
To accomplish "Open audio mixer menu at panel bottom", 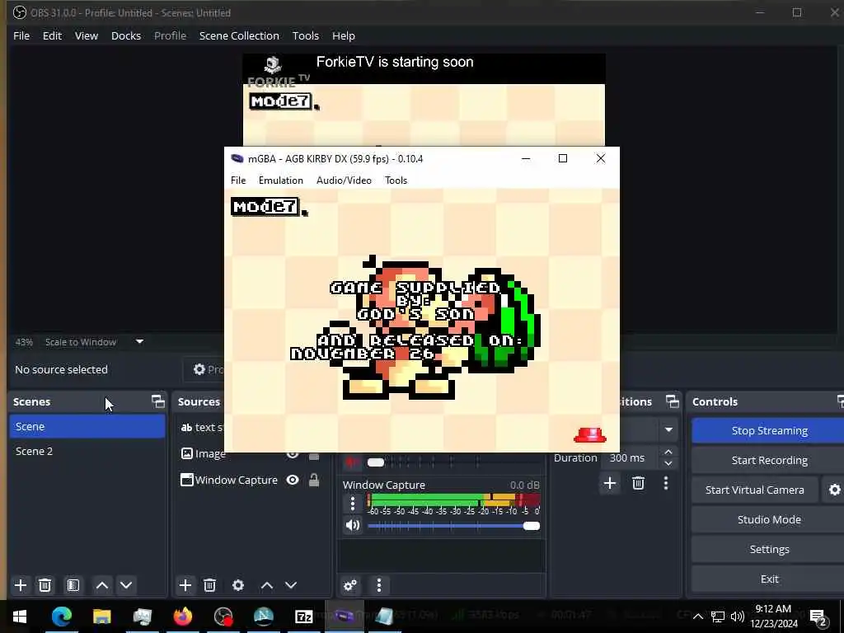I will pos(379,585).
